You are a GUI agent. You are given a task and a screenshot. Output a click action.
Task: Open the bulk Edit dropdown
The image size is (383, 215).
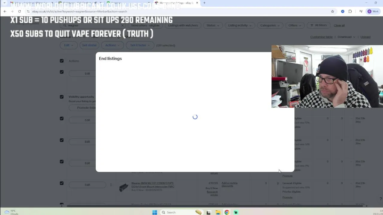[69, 45]
